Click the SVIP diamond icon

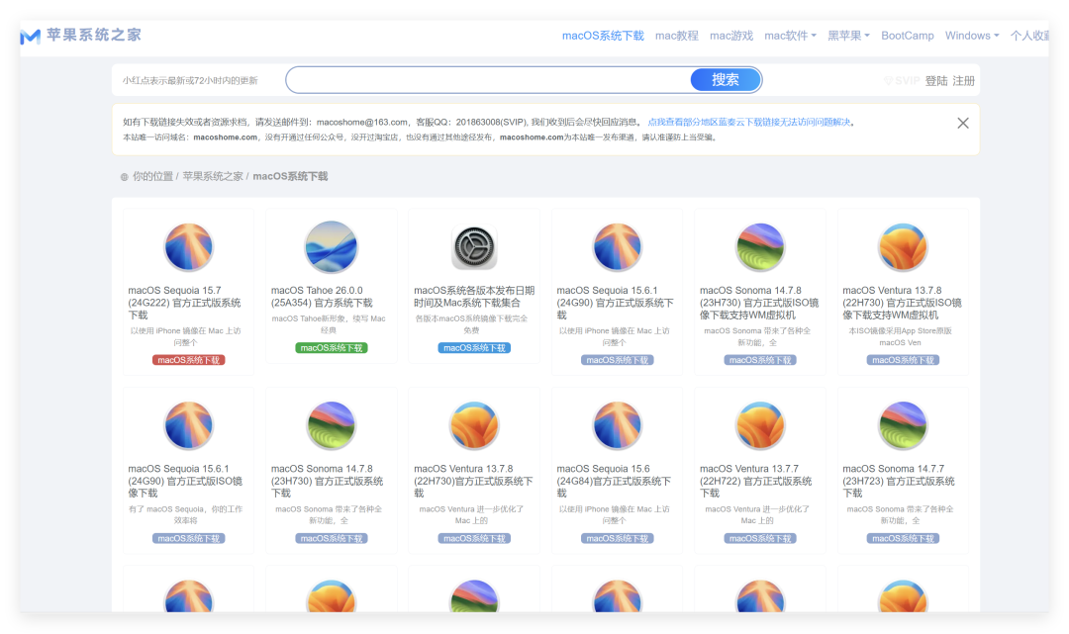(x=888, y=81)
